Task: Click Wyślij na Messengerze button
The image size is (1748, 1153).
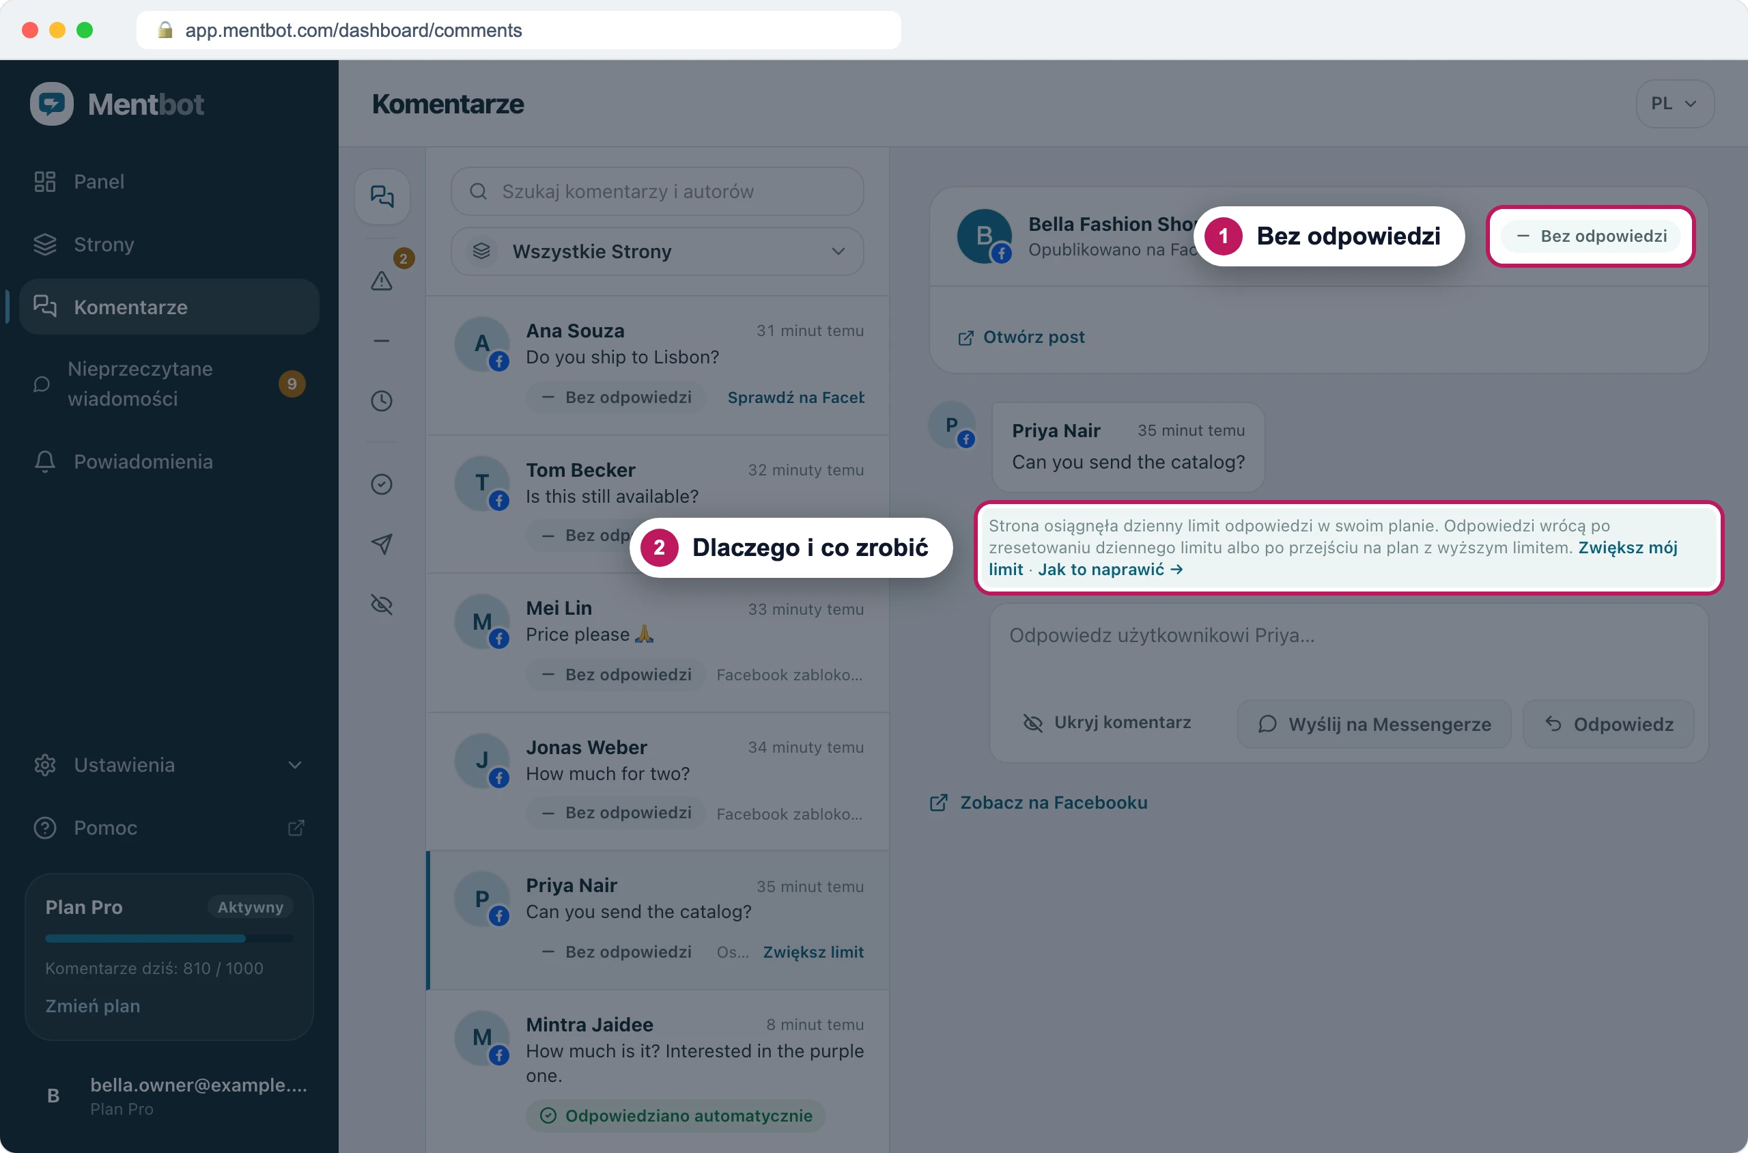Action: point(1374,724)
